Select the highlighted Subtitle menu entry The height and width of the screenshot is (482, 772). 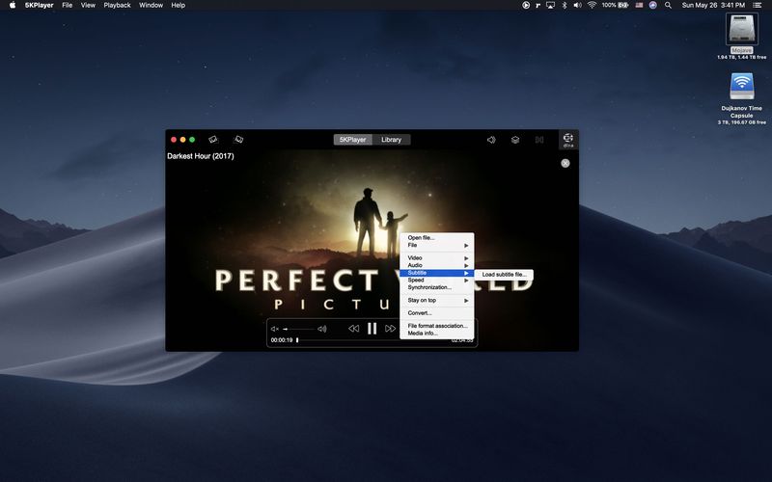click(437, 273)
